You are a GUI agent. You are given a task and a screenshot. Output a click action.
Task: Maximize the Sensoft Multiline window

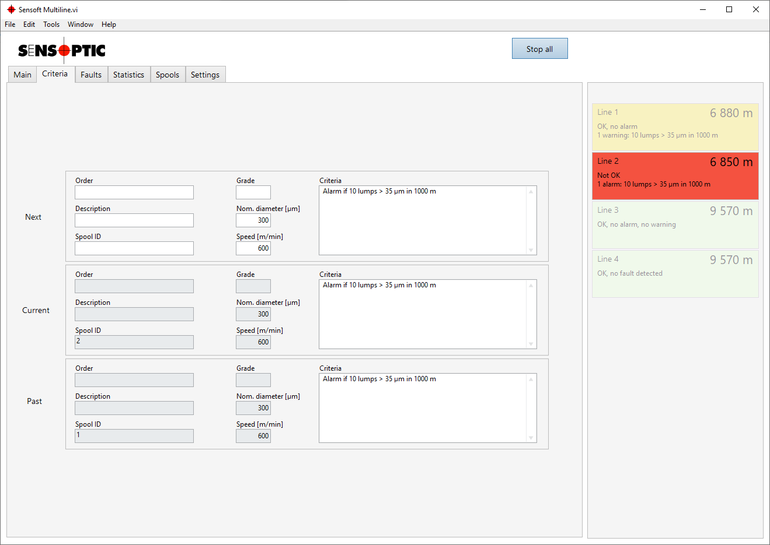(729, 9)
